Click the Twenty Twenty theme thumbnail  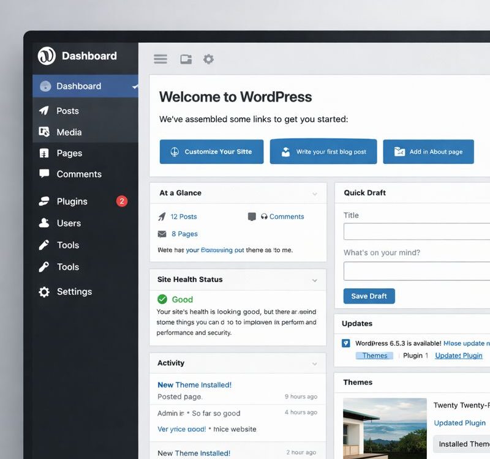click(x=385, y=428)
